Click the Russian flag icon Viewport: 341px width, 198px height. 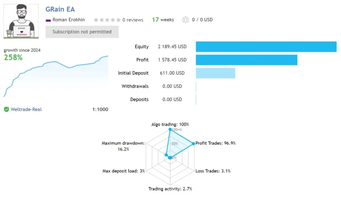48,20
